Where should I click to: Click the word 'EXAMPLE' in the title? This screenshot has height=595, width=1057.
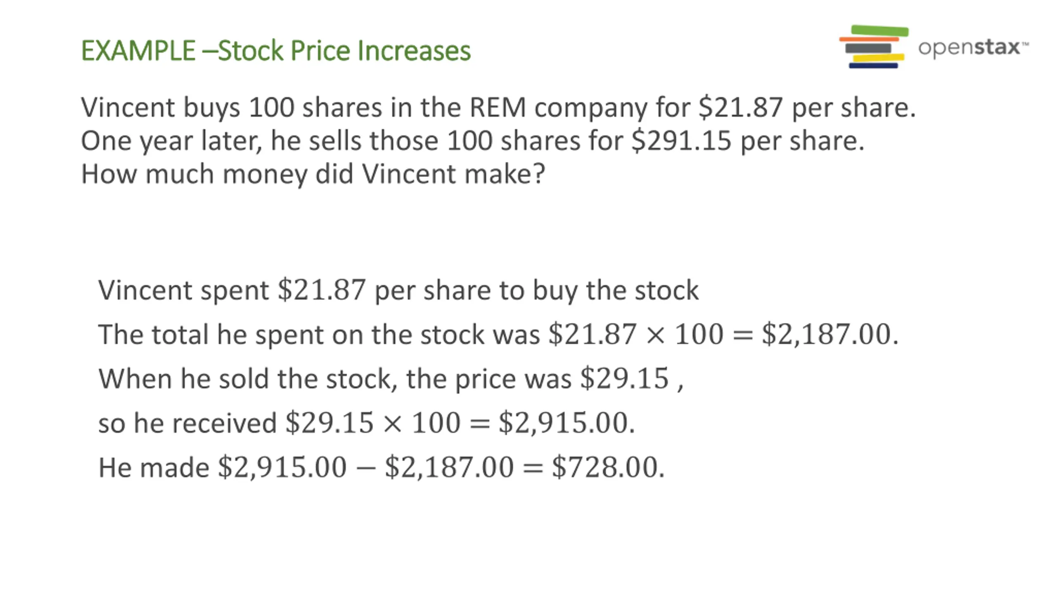pos(138,50)
